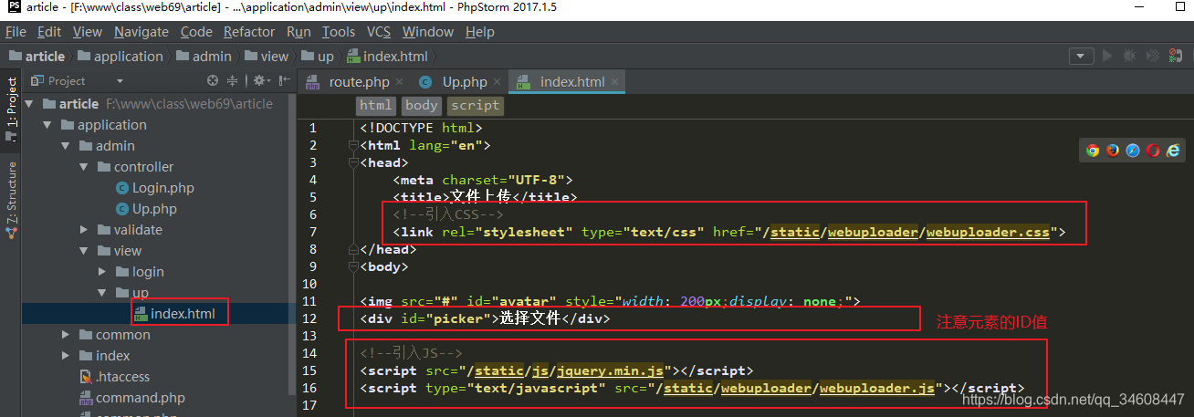The width and height of the screenshot is (1194, 417).
Task: Close the Up.php tab
Action: tap(497, 82)
